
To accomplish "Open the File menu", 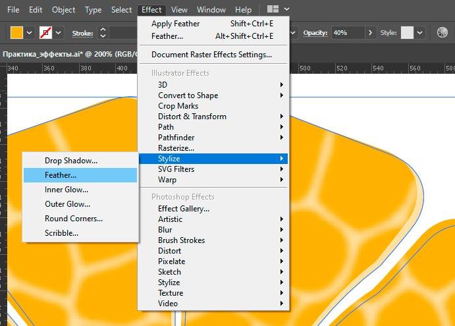I will point(13,10).
